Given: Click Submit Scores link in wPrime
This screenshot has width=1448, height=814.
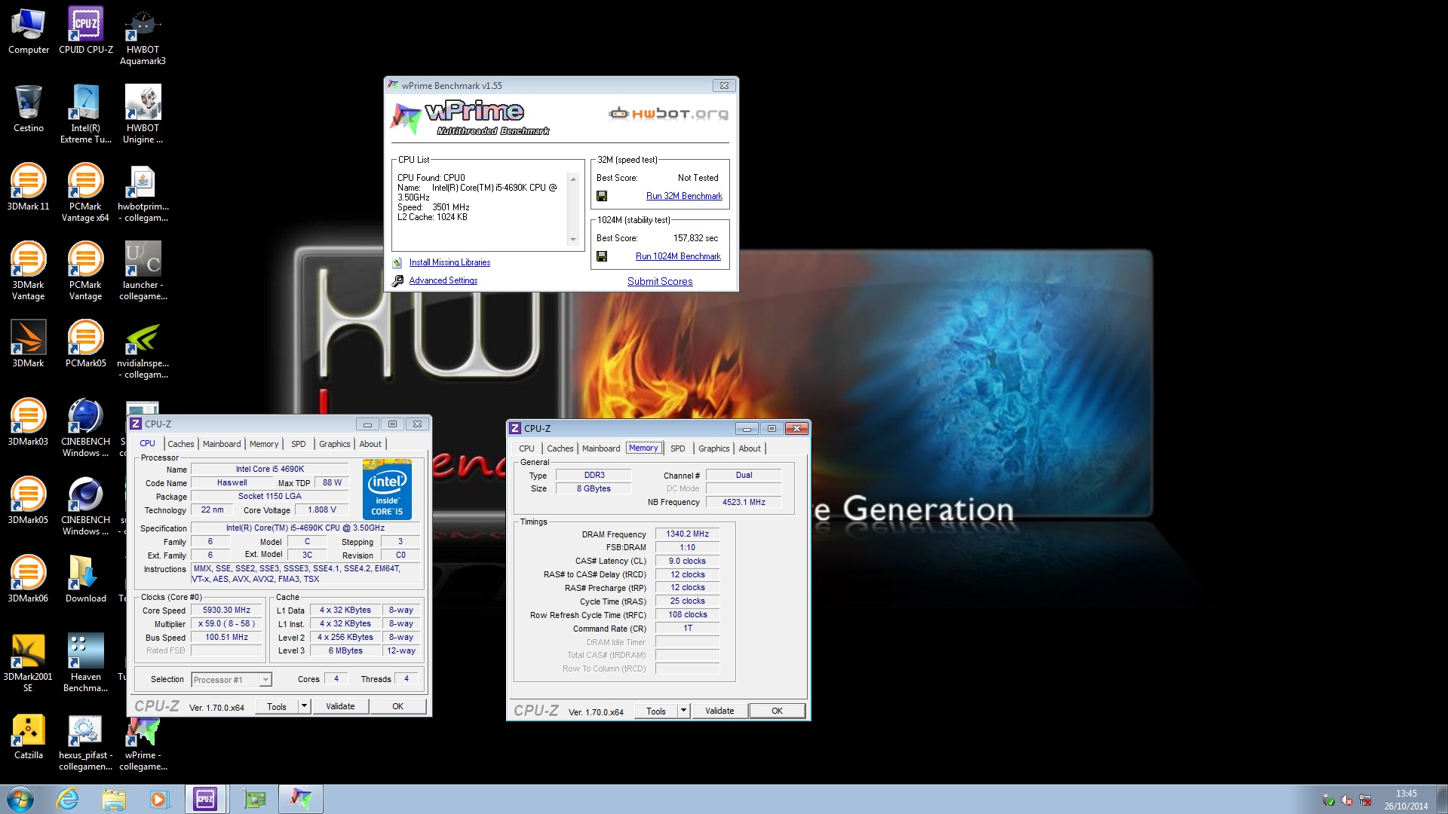Looking at the screenshot, I should (x=660, y=281).
